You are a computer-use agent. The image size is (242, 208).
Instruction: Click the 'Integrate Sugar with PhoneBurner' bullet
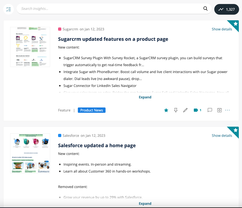click(145, 75)
